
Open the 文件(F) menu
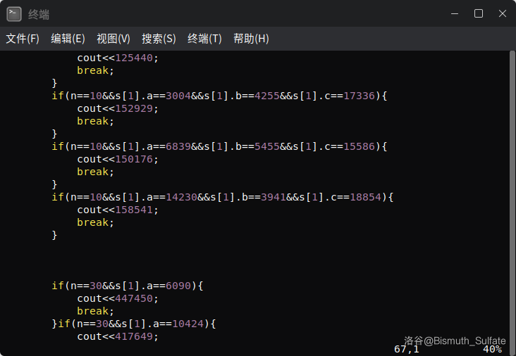pos(23,39)
